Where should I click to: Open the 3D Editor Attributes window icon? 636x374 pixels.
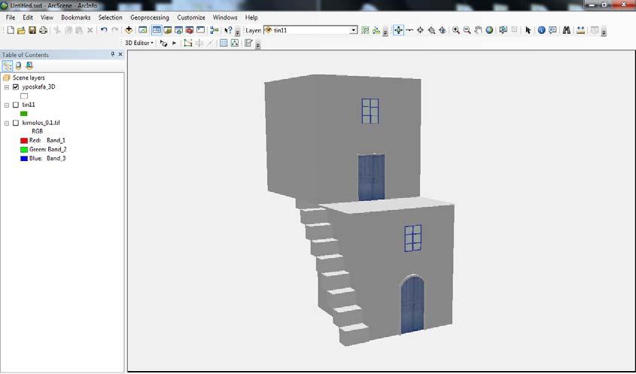tap(224, 43)
